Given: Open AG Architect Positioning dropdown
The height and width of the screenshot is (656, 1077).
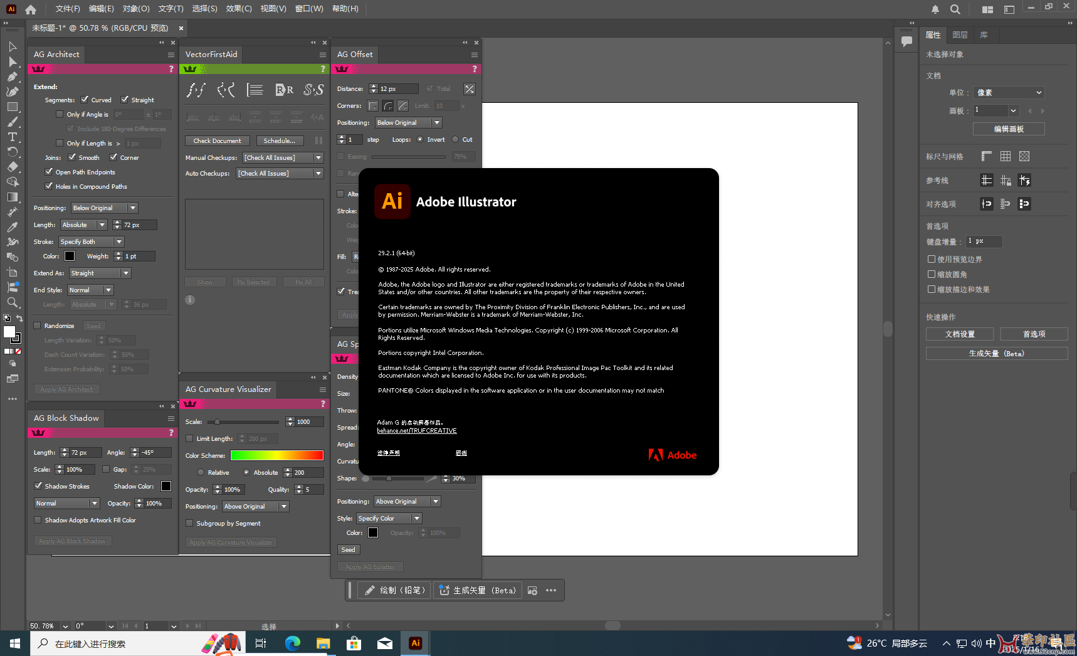Looking at the screenshot, I should point(104,208).
